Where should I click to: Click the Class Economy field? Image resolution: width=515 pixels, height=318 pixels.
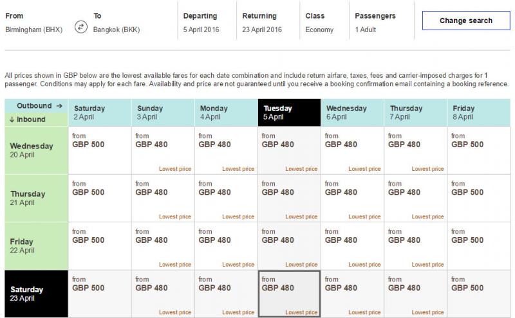pyautogui.click(x=324, y=22)
